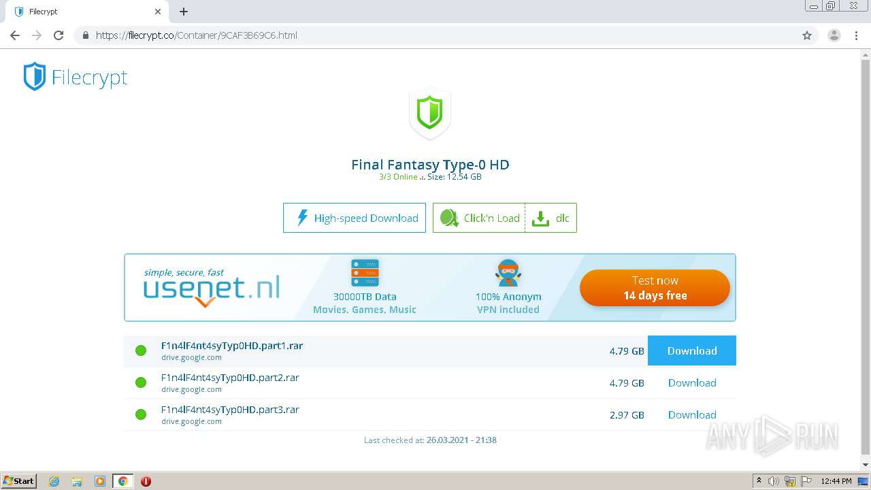Click the Last checked at timestamp
This screenshot has height=490, width=871.
[x=430, y=440]
